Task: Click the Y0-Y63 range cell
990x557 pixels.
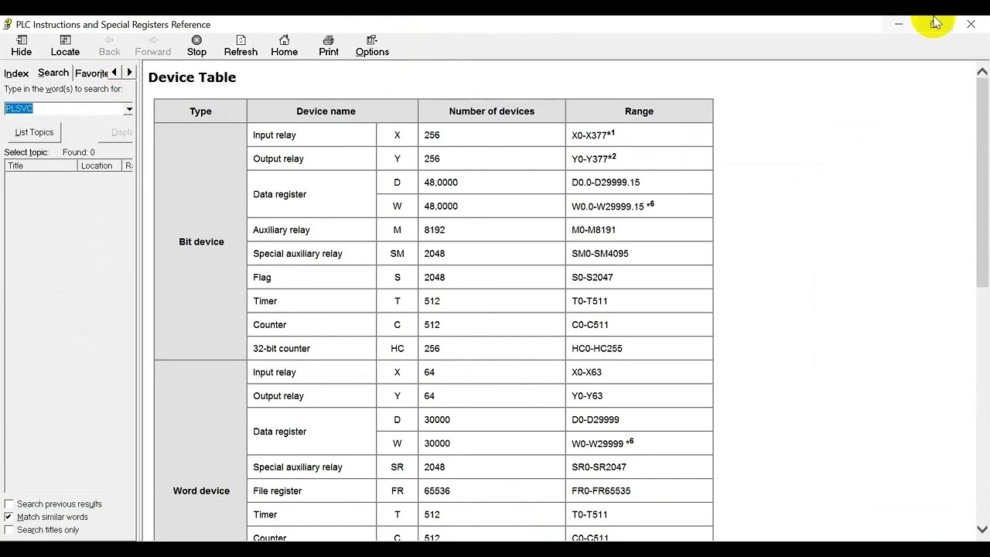Action: click(x=639, y=396)
